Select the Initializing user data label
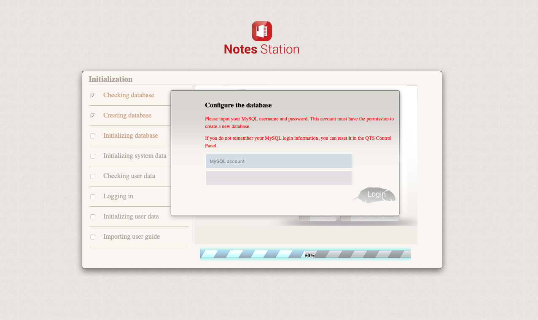Screen dimensions: 538x320 pyautogui.click(x=131, y=216)
